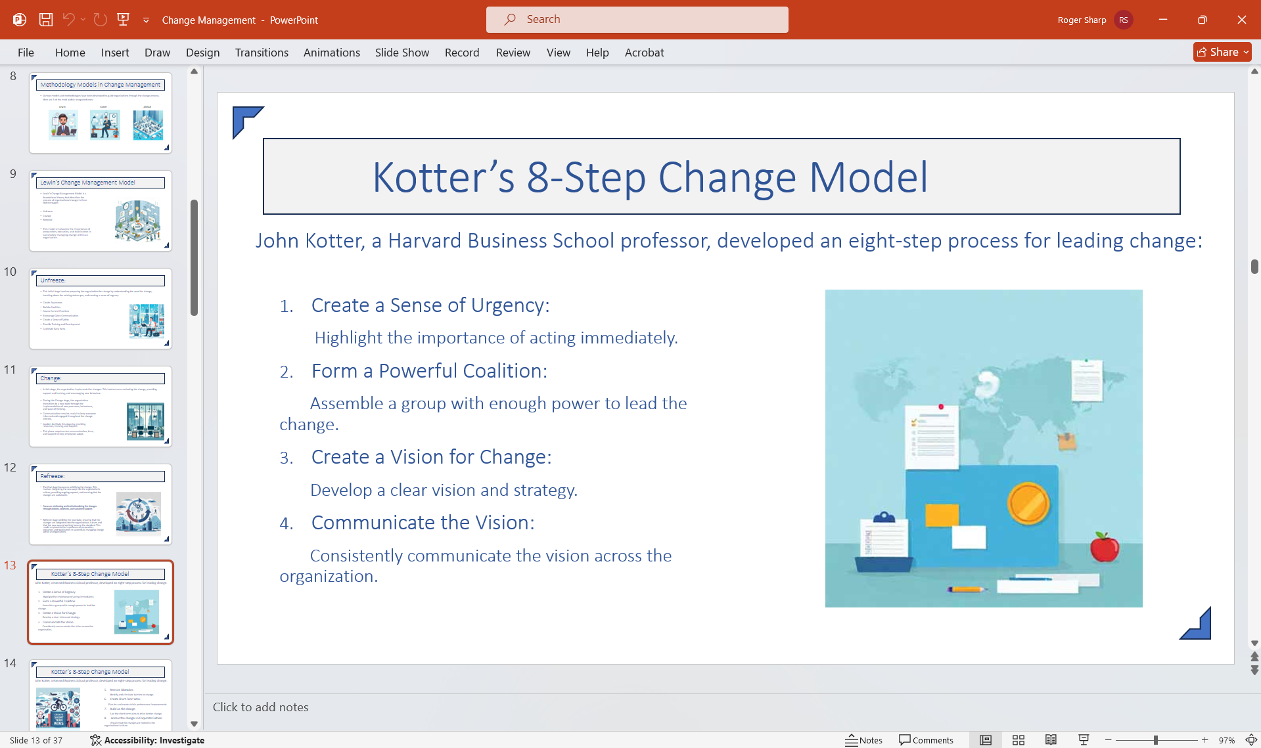Start presentation from beginning icon
1261x748 pixels.
[123, 20]
